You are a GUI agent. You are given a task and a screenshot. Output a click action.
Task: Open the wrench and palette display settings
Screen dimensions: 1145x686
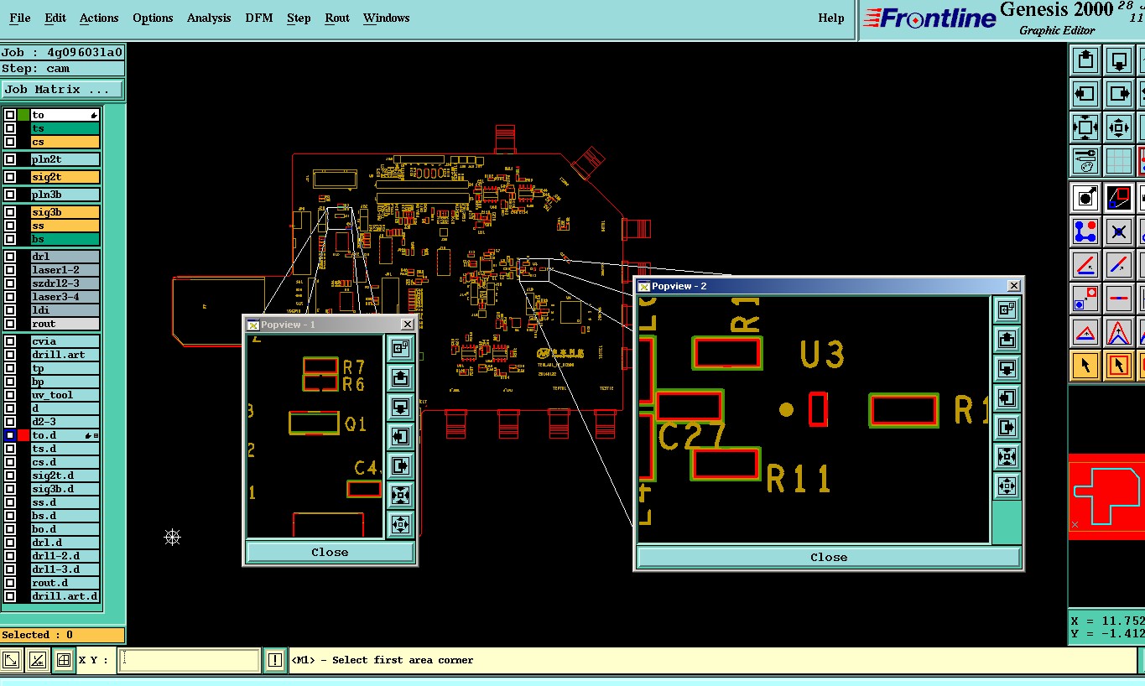coord(1085,160)
